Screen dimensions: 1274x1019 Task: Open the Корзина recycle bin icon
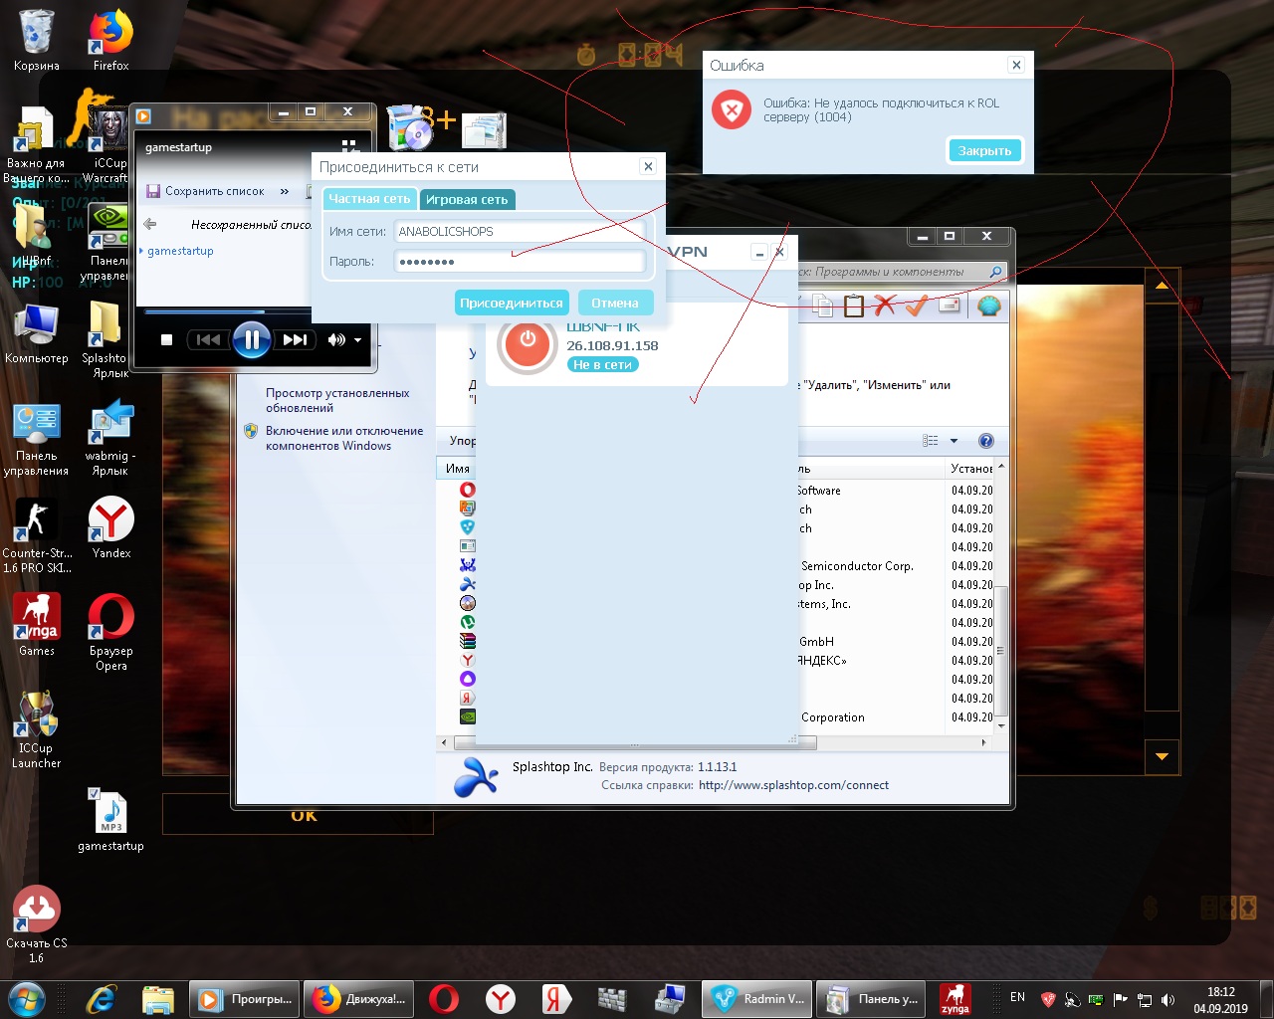click(36, 41)
